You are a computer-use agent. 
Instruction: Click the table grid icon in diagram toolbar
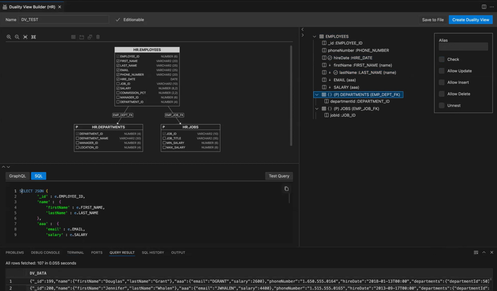click(x=73, y=37)
